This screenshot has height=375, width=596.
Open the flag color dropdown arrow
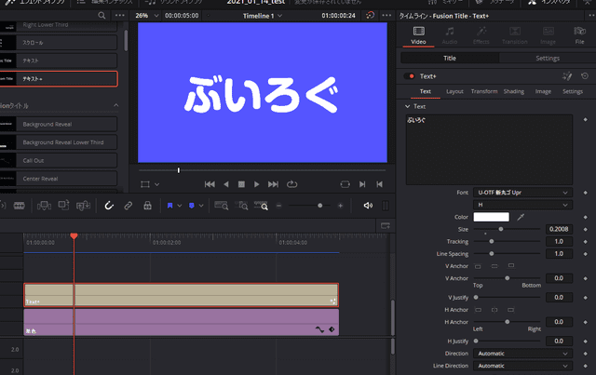click(180, 206)
